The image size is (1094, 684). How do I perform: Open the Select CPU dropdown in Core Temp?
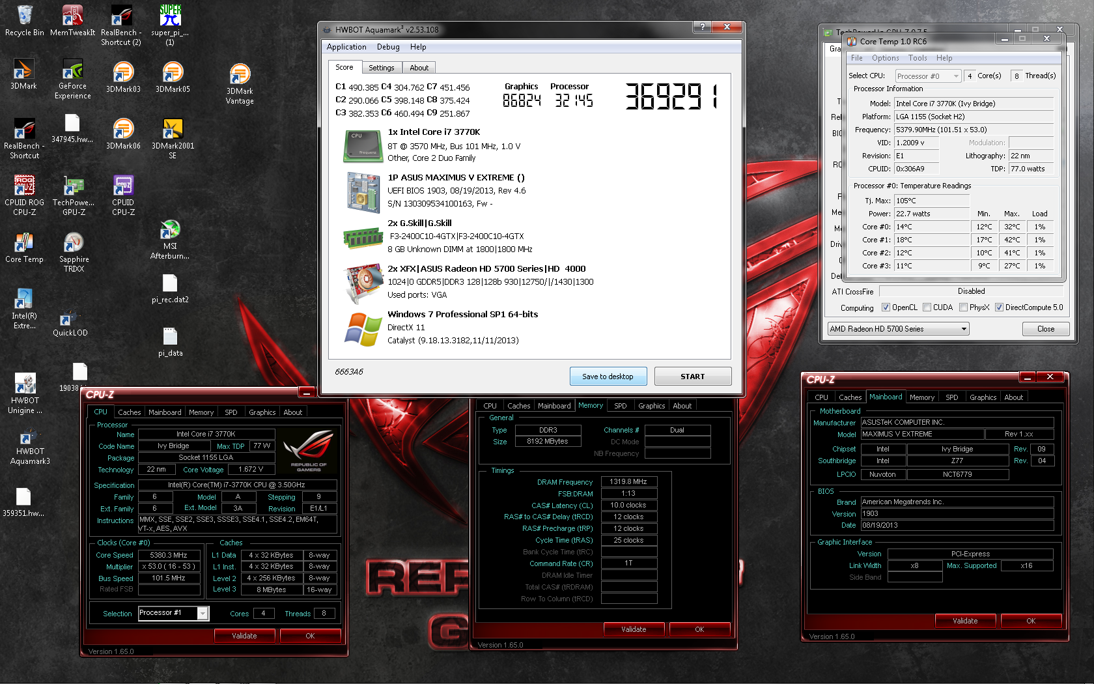point(929,76)
